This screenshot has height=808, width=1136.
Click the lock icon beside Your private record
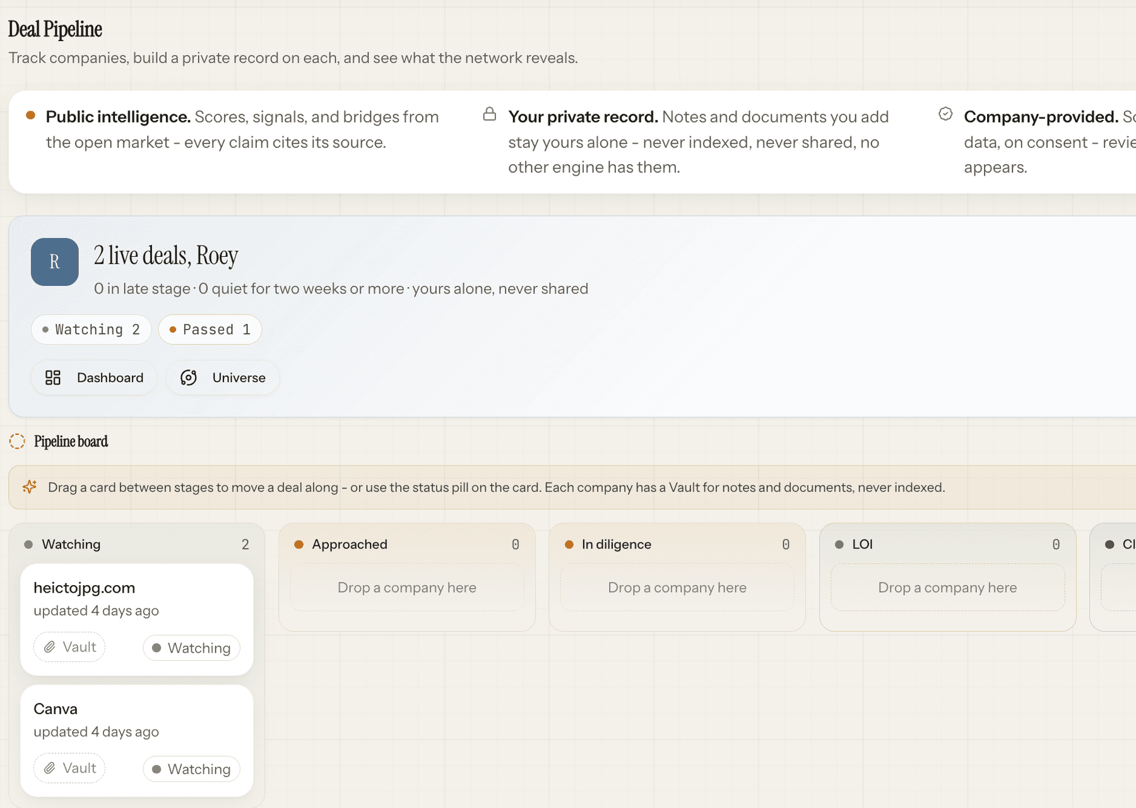(x=489, y=114)
